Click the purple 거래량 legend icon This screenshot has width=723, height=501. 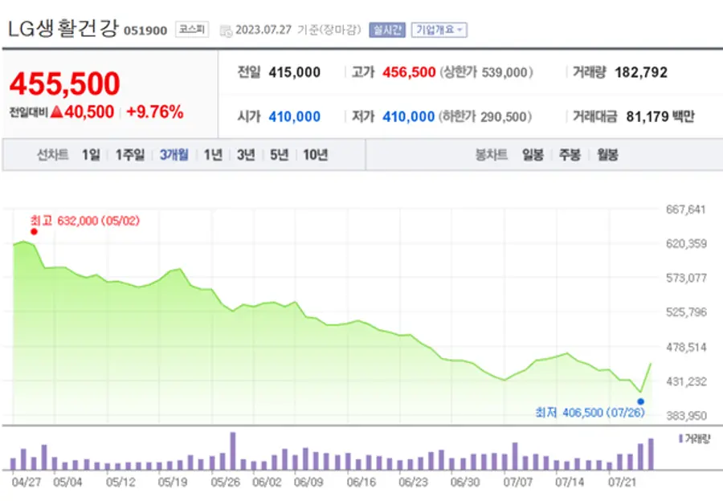pyautogui.click(x=680, y=438)
